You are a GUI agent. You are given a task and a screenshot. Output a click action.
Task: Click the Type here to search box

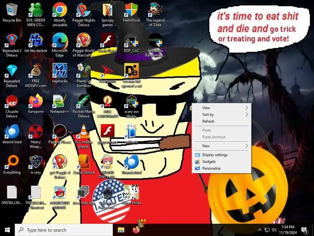click(64, 230)
